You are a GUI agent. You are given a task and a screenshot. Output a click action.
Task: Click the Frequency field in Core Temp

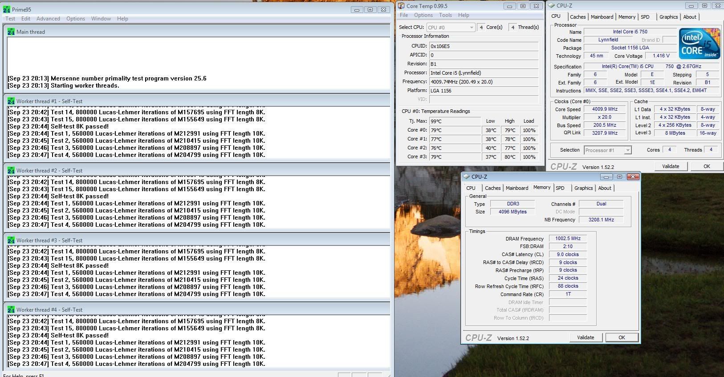coord(484,82)
